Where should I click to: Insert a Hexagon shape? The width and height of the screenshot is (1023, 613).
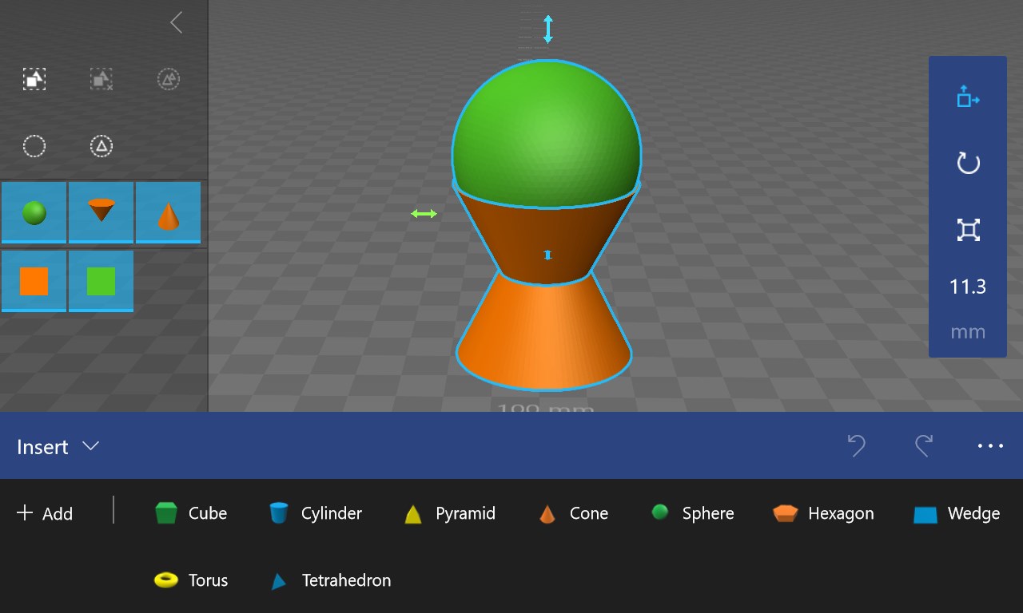pos(822,513)
